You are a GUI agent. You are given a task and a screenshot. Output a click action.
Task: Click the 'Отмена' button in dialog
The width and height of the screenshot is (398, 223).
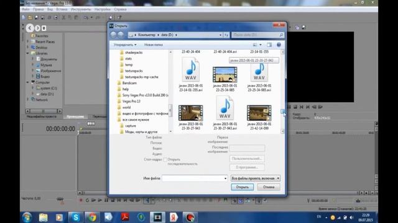[x=269, y=187]
